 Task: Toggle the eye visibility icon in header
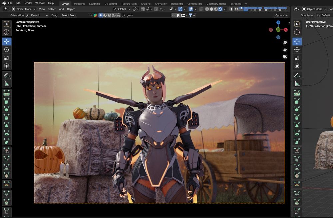(236, 9)
